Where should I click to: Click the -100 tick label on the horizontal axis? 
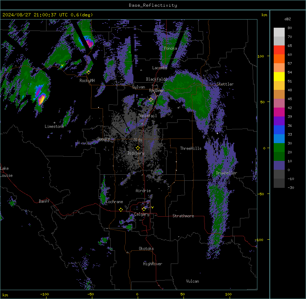click(44, 294)
